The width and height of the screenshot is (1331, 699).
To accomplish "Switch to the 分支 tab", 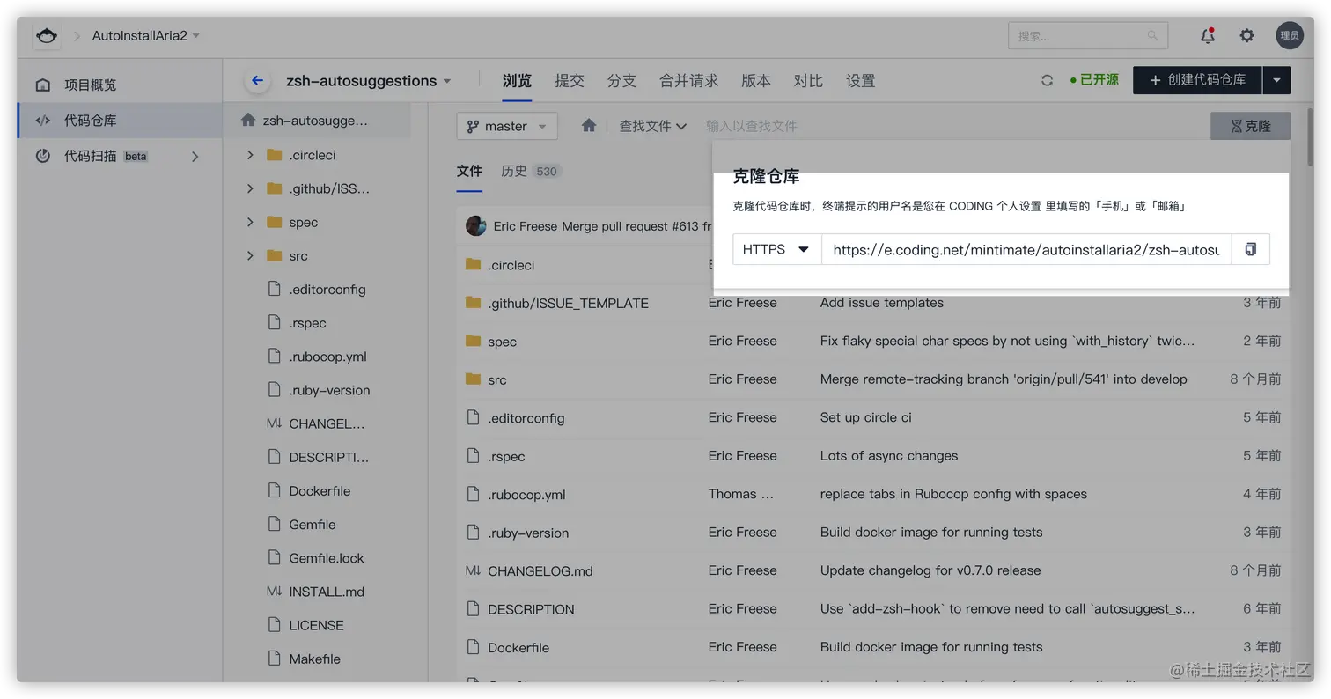I will click(x=621, y=81).
